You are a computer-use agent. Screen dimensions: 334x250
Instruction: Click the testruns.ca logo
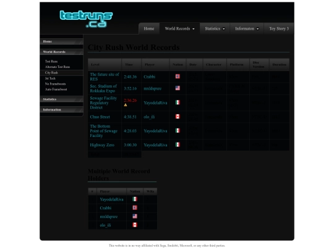coord(86,19)
